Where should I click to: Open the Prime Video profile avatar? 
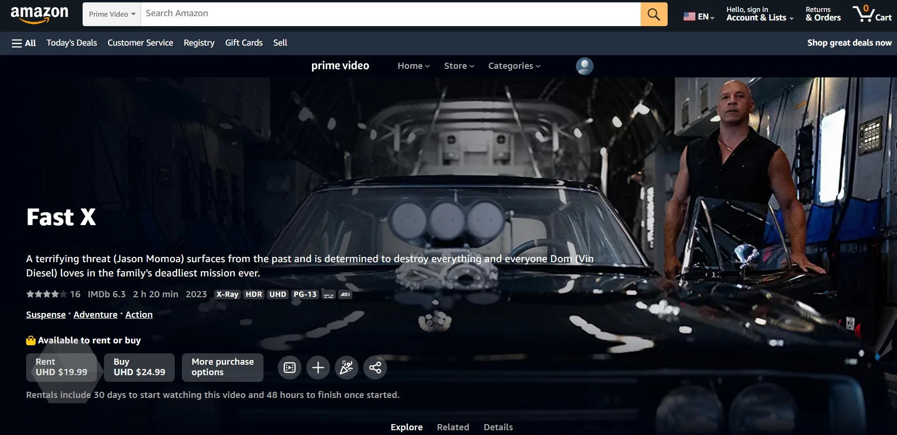585,66
